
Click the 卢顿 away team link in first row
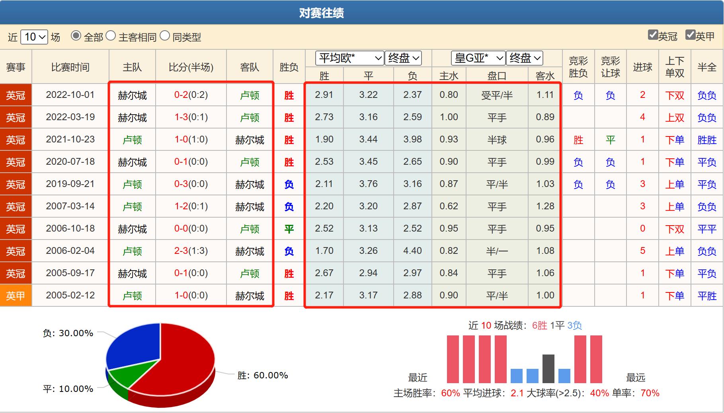click(250, 95)
